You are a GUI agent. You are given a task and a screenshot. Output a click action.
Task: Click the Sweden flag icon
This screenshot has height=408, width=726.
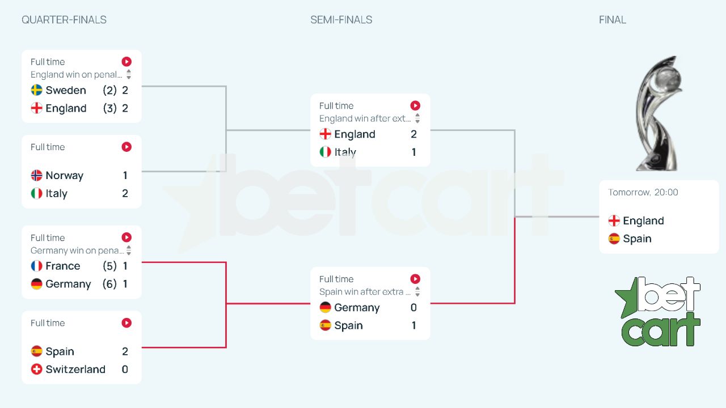click(37, 90)
